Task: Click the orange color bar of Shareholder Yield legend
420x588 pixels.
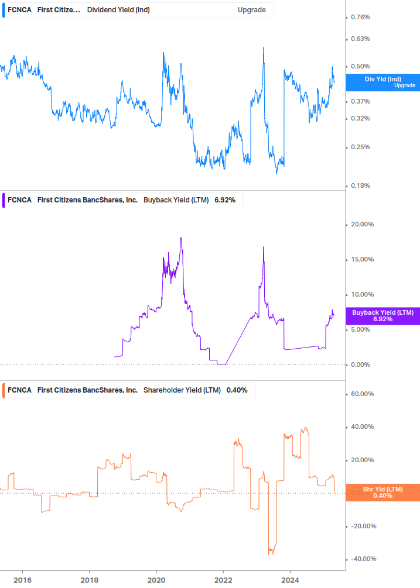Action: 4,390
